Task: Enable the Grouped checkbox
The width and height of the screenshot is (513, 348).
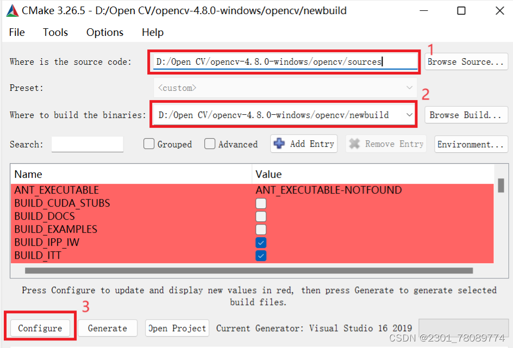Action: pos(148,144)
